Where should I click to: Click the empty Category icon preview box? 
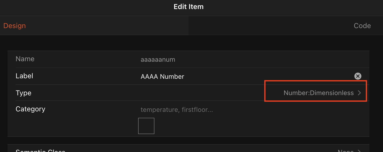[146, 126]
